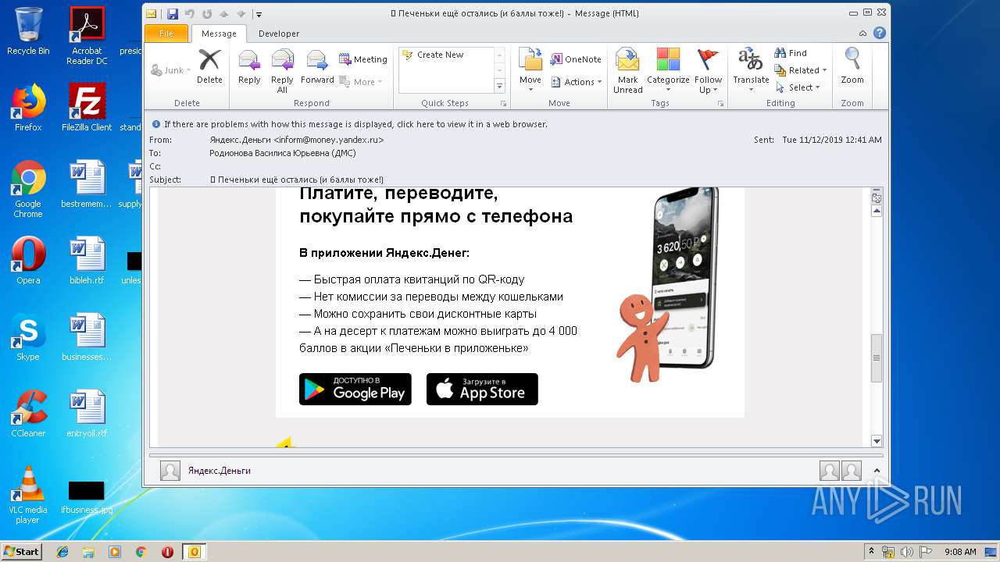
Task: Expand the Actions dropdown
Action: (x=577, y=82)
